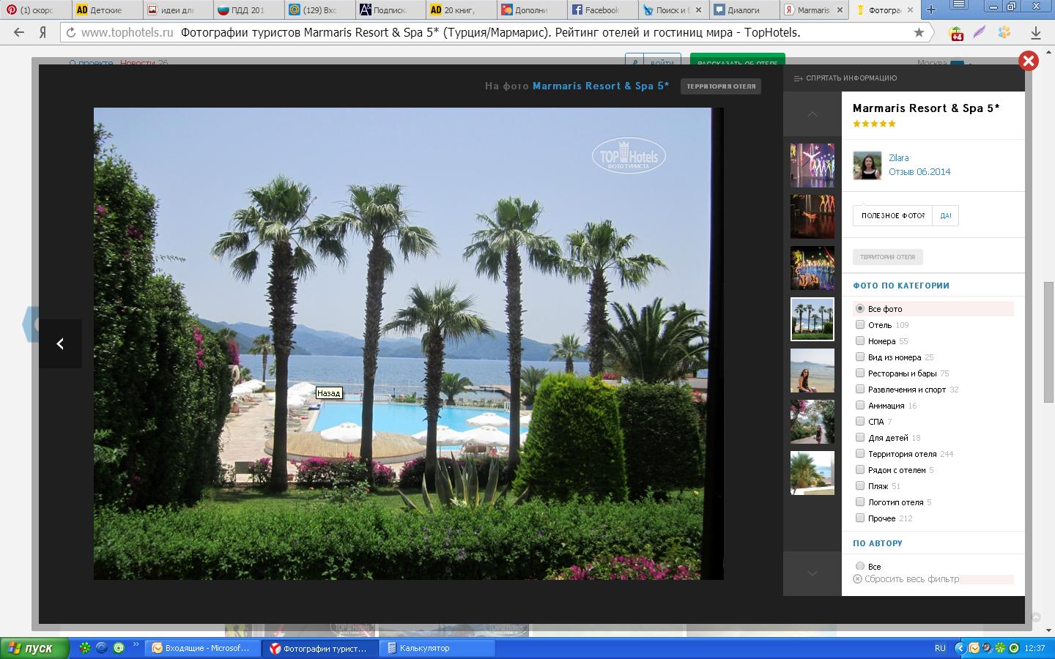Select the 'Все фото' radio option
Image resolution: width=1055 pixels, height=659 pixels.
click(x=860, y=308)
